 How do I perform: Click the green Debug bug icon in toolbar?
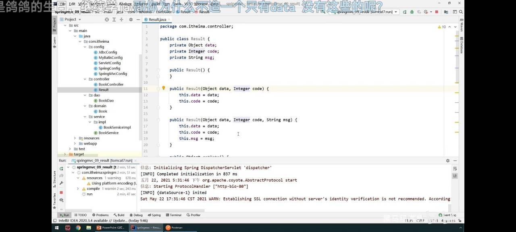coord(412,12)
